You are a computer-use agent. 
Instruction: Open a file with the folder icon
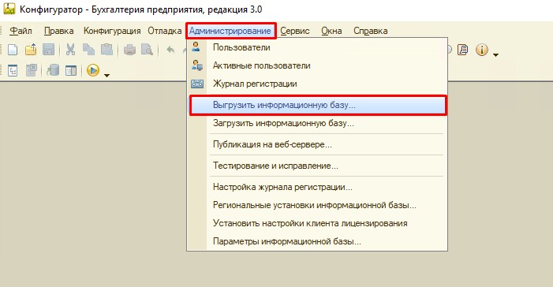pyautogui.click(x=31, y=50)
